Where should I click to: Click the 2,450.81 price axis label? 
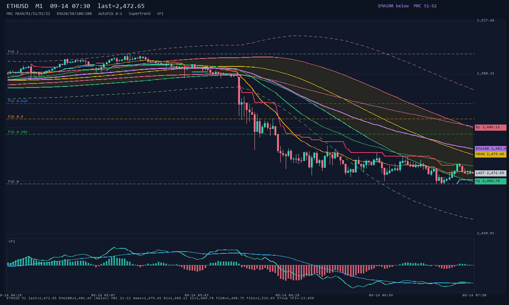[486, 233]
